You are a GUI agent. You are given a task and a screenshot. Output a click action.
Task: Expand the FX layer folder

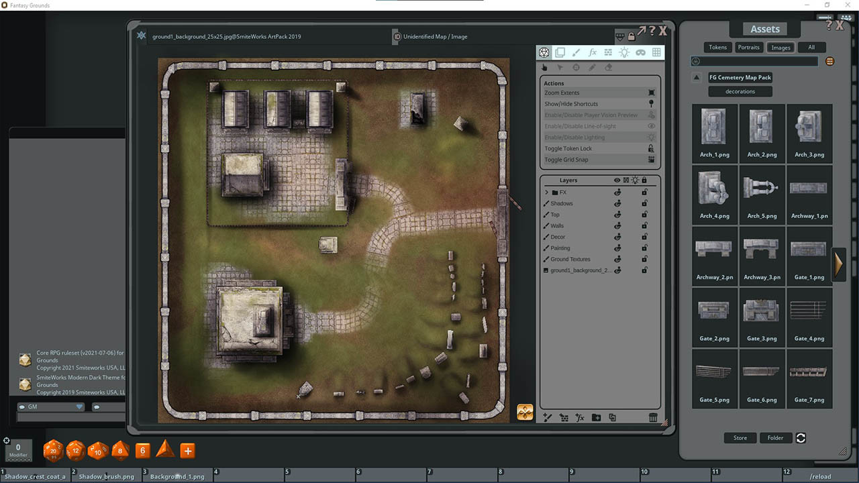click(x=546, y=192)
